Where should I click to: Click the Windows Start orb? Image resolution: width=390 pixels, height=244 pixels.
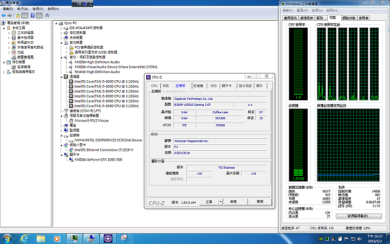(x=6, y=239)
